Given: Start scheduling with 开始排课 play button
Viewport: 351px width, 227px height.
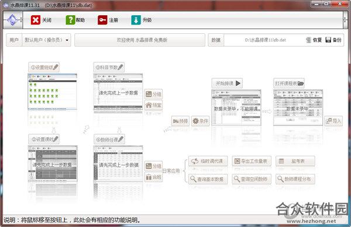Looking at the screenshot, I should [227, 83].
